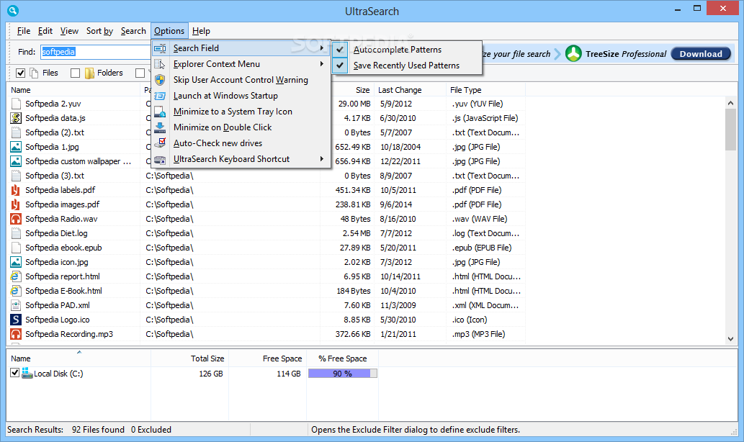This screenshot has width=744, height=442.
Task: Click the Local Disk (C:) drive icon
Action: click(27, 373)
